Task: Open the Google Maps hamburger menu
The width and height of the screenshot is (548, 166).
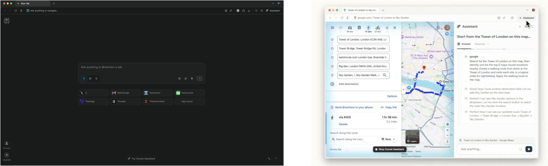Action: point(332,28)
